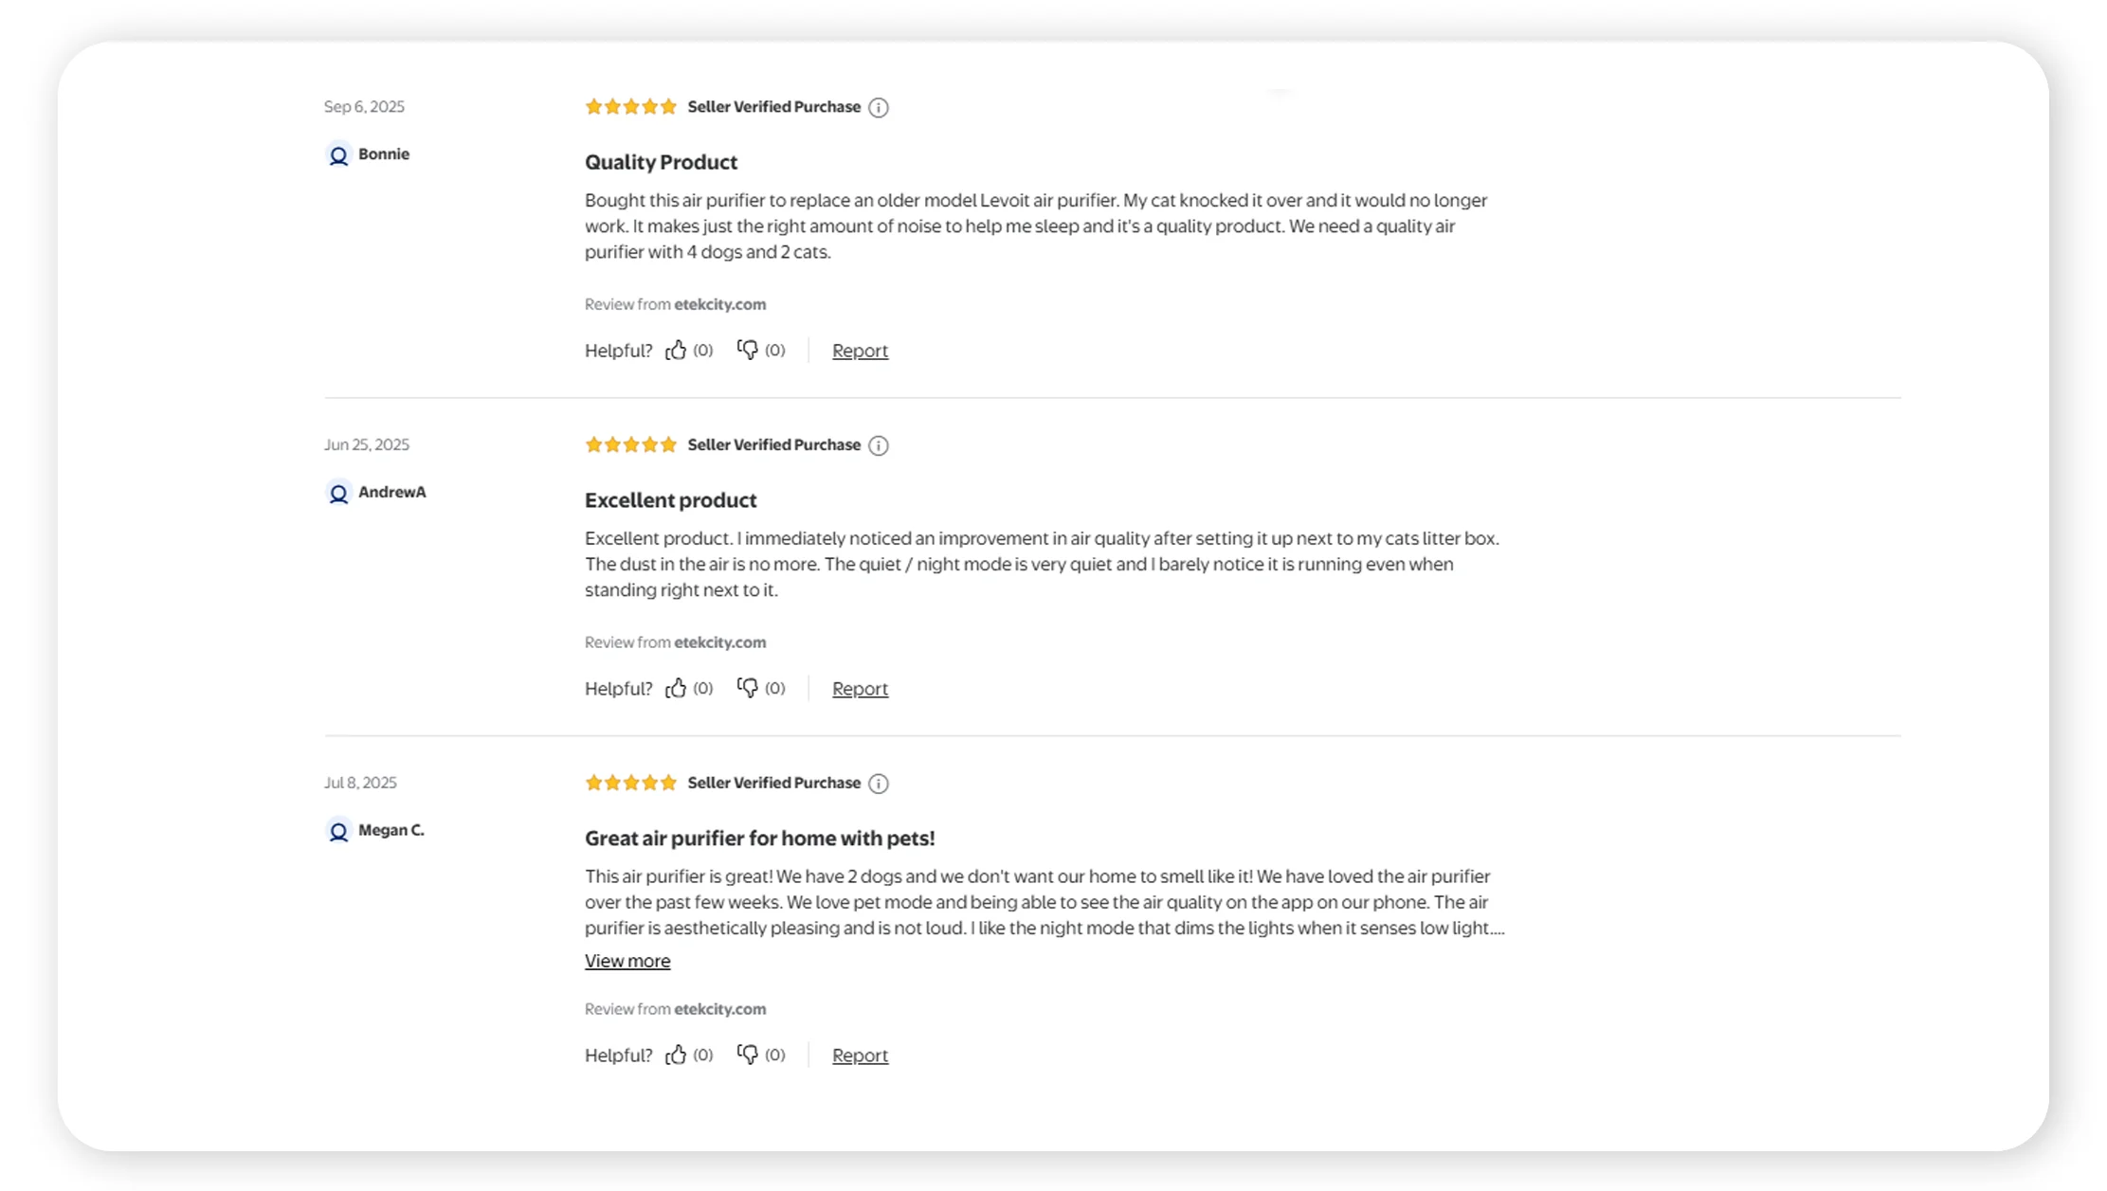This screenshot has height=1191, width=2107.
Task: Open the info icon beside Sep 6 Seller Verified Purchase
Action: (879, 107)
